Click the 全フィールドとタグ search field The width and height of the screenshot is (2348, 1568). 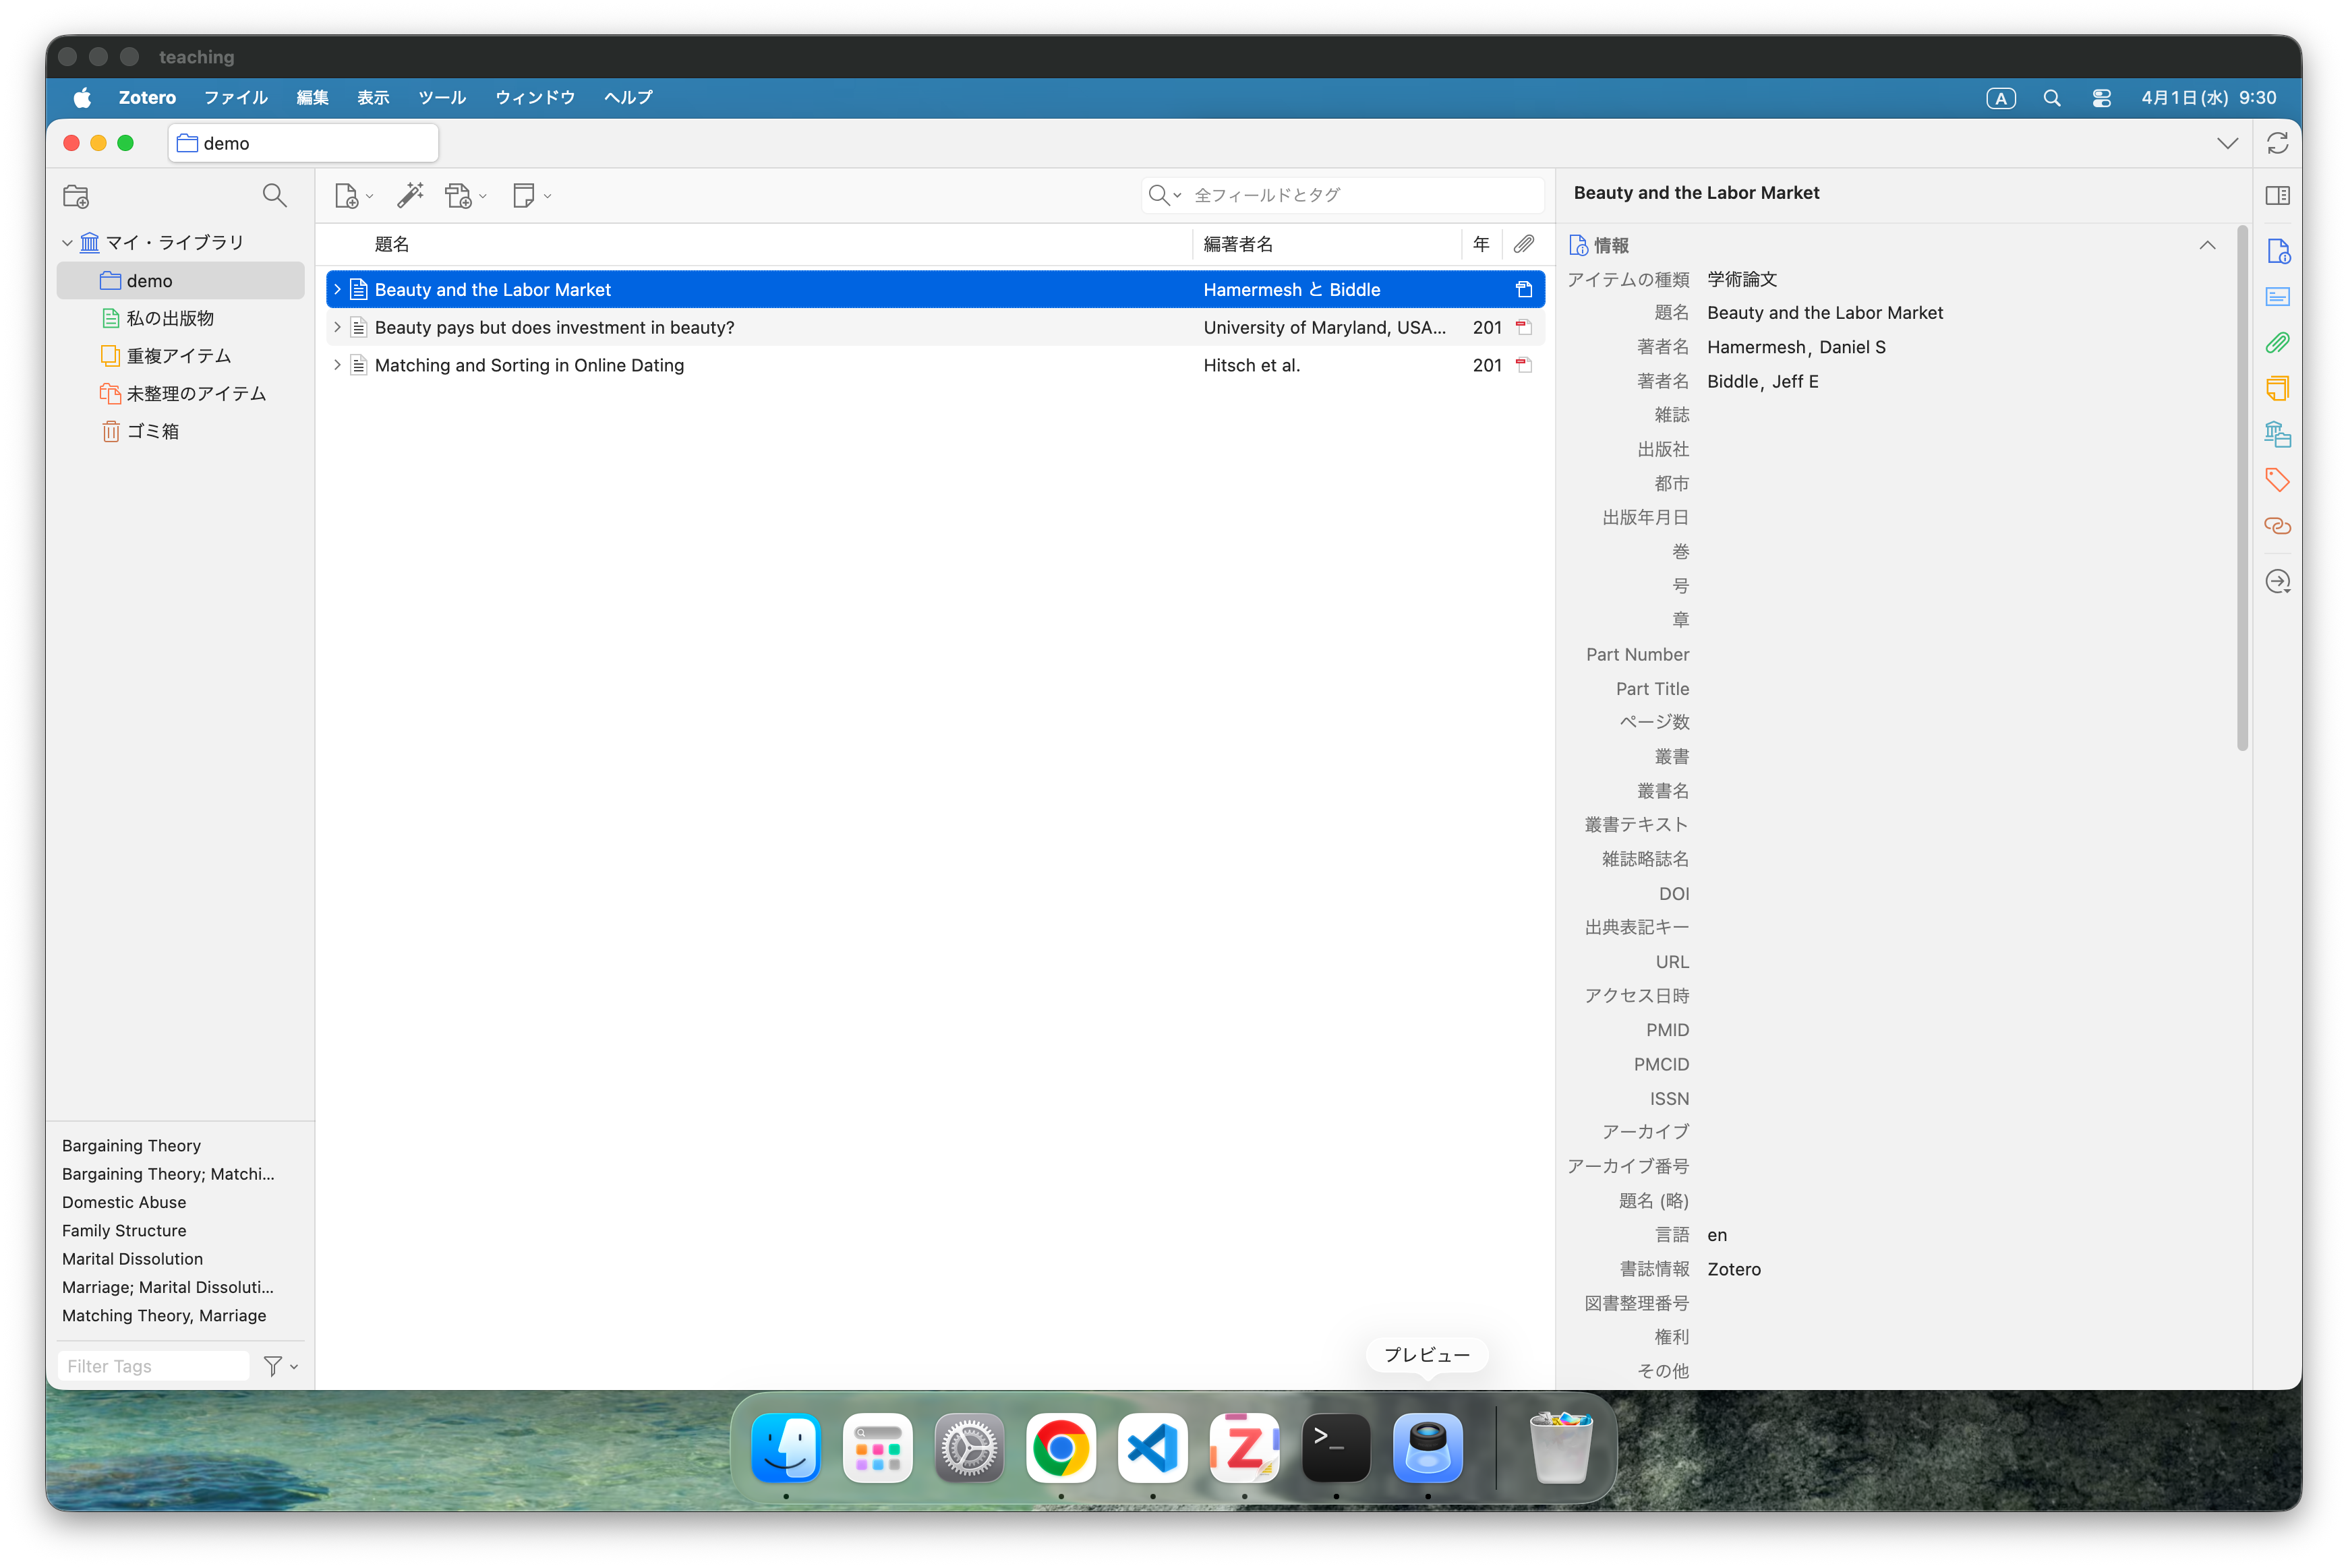click(x=1360, y=195)
